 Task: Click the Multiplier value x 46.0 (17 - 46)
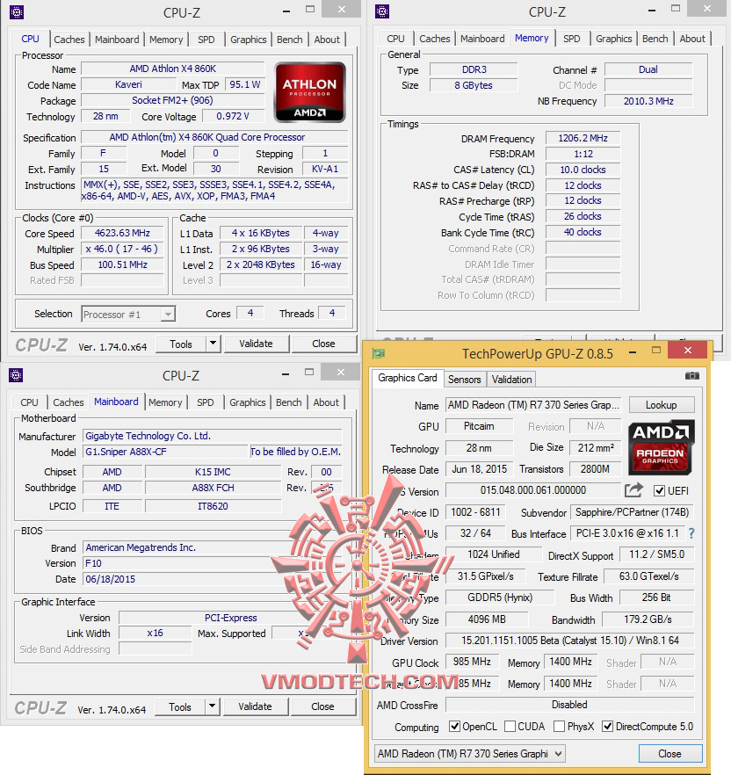pos(123,250)
